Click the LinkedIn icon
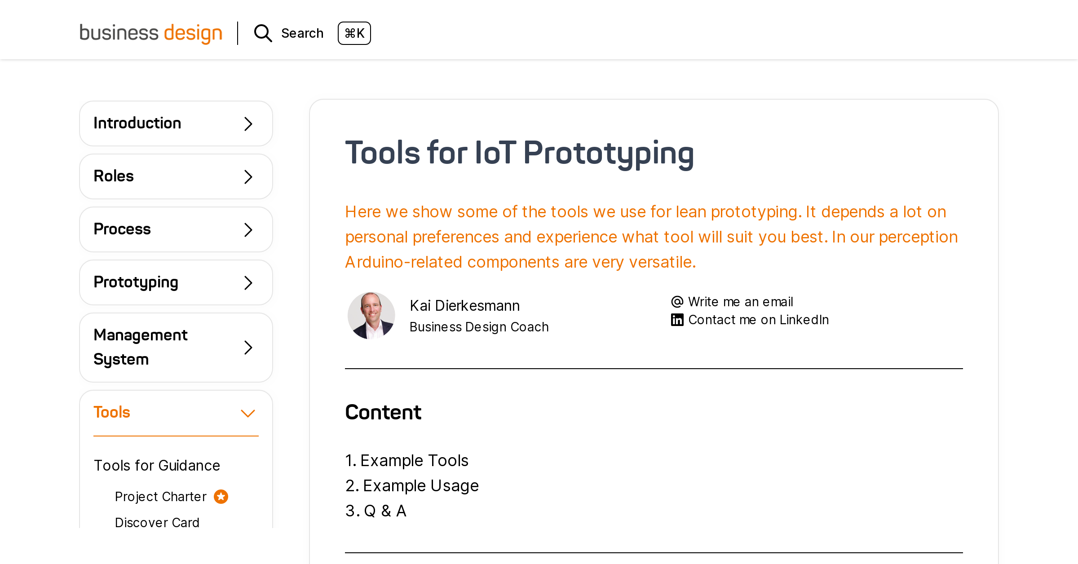 676,319
